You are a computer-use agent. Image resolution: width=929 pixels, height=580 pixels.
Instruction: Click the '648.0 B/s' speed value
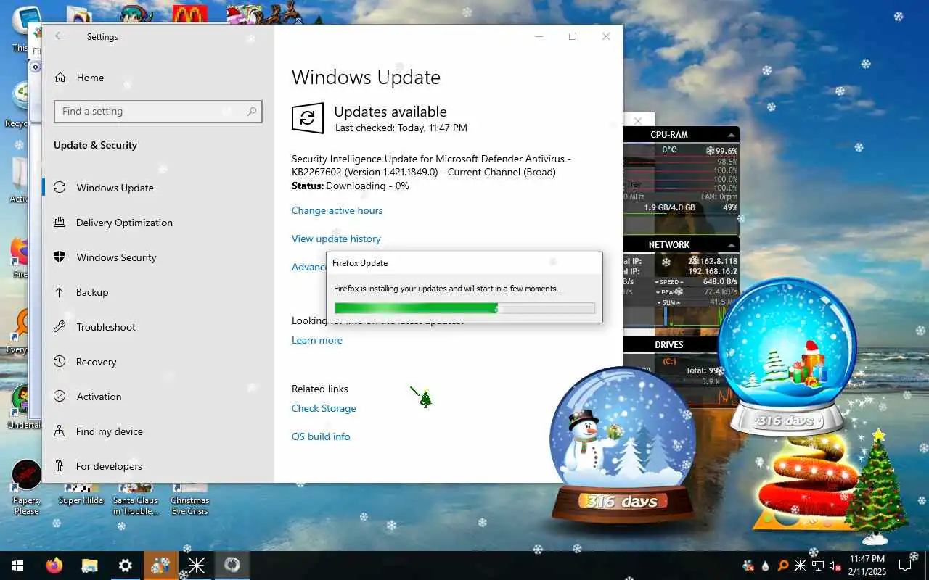[x=720, y=281]
